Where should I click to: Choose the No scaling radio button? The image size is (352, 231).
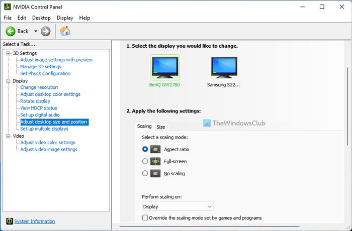145,173
